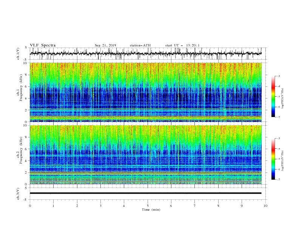Click the "10" kHz tick of ch.1 spectrogram
Screen dimensions: 299x231
point(25,63)
